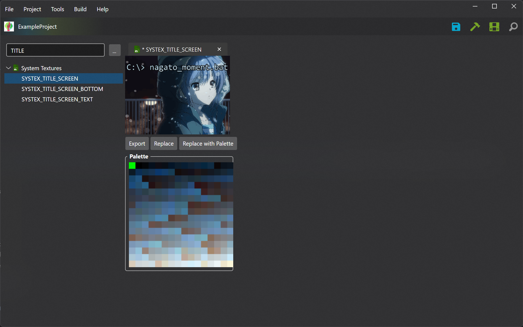The image size is (523, 327).
Task: Click the save project icon
Action: pyautogui.click(x=456, y=27)
